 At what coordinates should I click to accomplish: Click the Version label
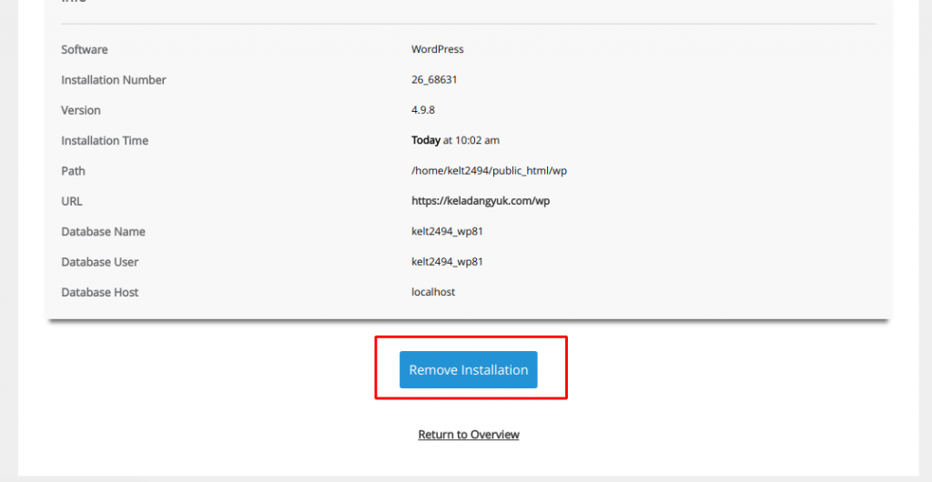point(81,110)
